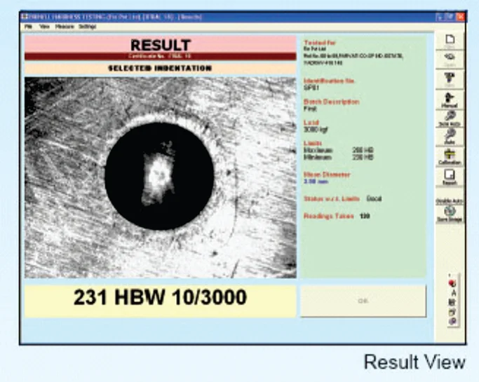This screenshot has width=479, height=382.
Task: Click the Tested For label
Action: tap(320, 43)
